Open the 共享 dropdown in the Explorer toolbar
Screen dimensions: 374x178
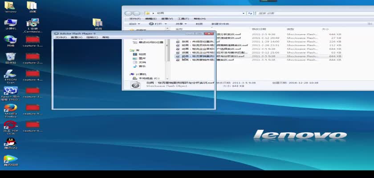181,24
